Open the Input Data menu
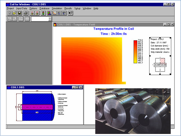This screenshot has width=181, height=136. tap(22, 9)
